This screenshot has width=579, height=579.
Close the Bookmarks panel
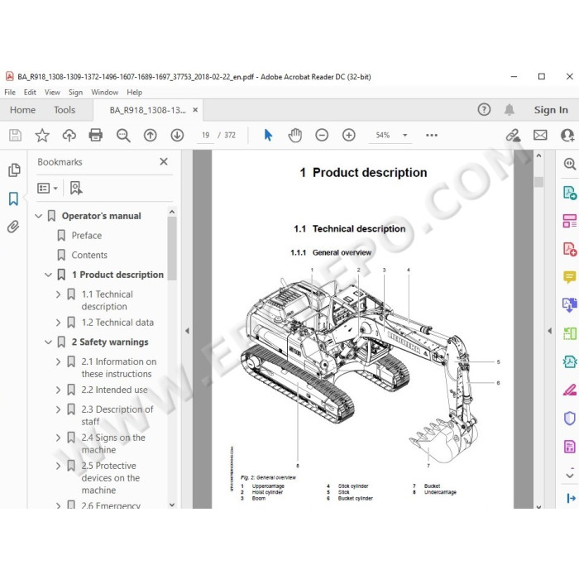point(164,162)
